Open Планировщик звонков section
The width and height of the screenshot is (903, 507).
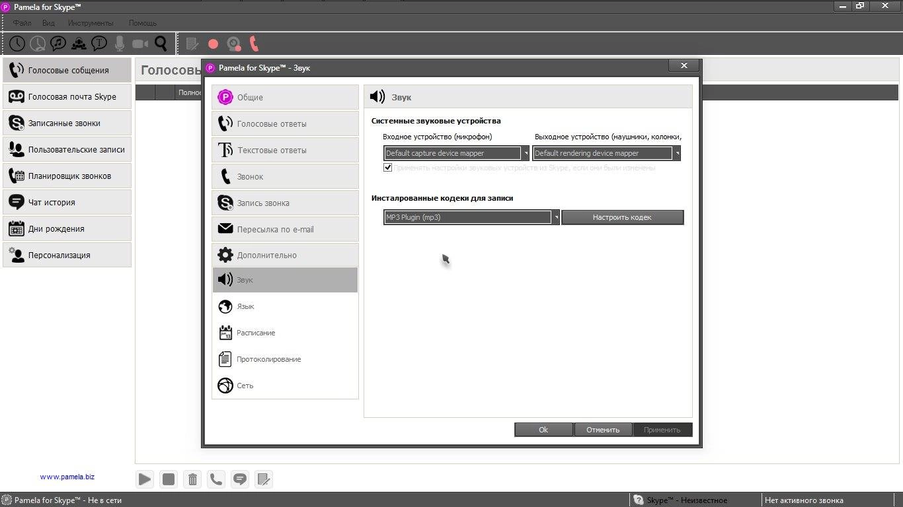pos(67,176)
